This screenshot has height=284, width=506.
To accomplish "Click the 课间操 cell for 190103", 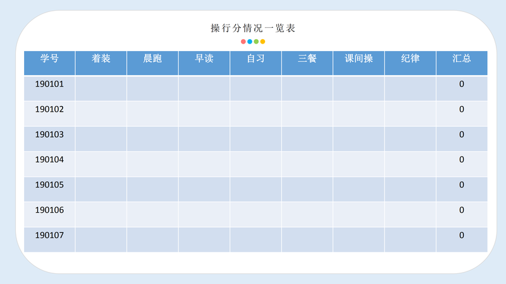I will (x=359, y=139).
